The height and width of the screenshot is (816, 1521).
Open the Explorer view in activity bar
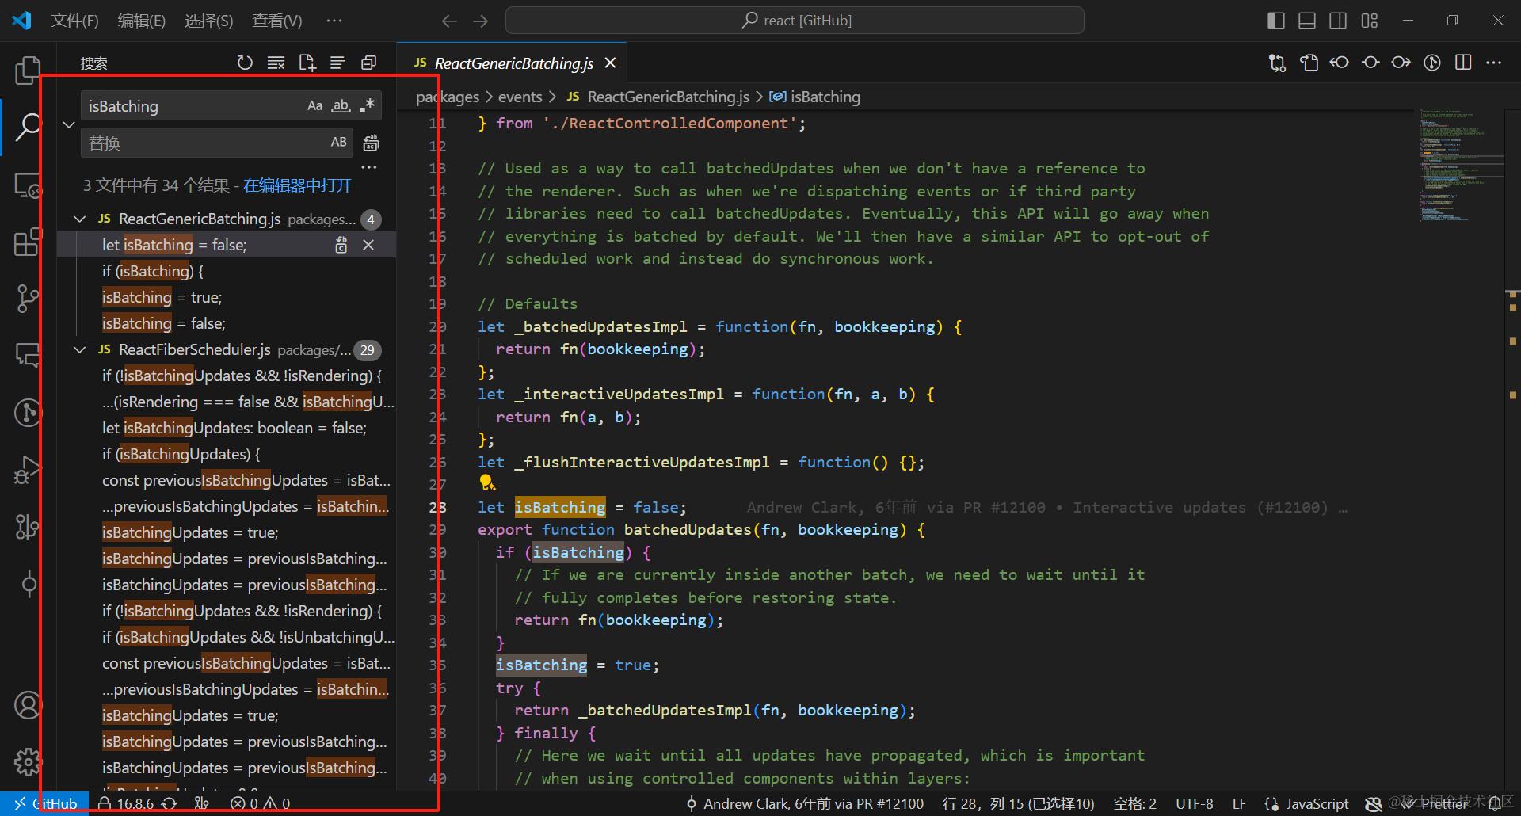click(28, 70)
